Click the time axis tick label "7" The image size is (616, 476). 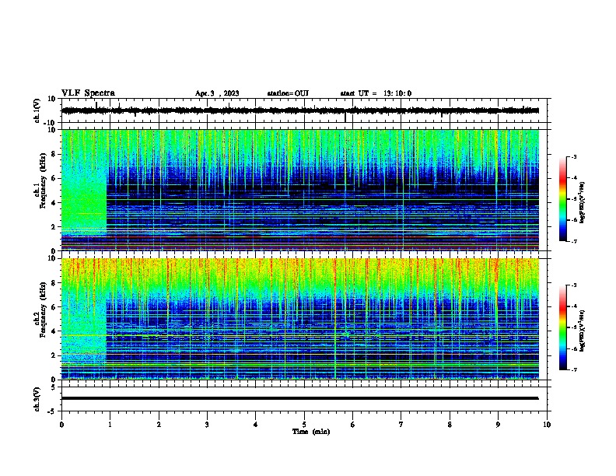(x=401, y=425)
